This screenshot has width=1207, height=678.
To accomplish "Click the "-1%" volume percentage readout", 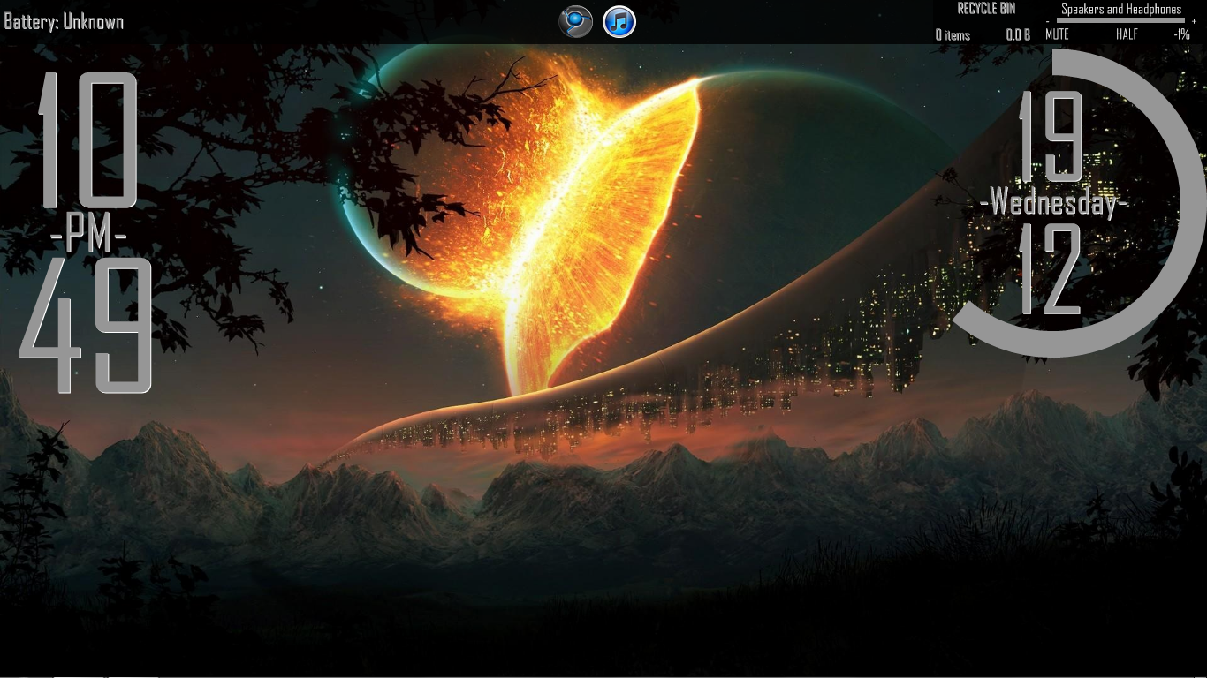I will (1181, 34).
